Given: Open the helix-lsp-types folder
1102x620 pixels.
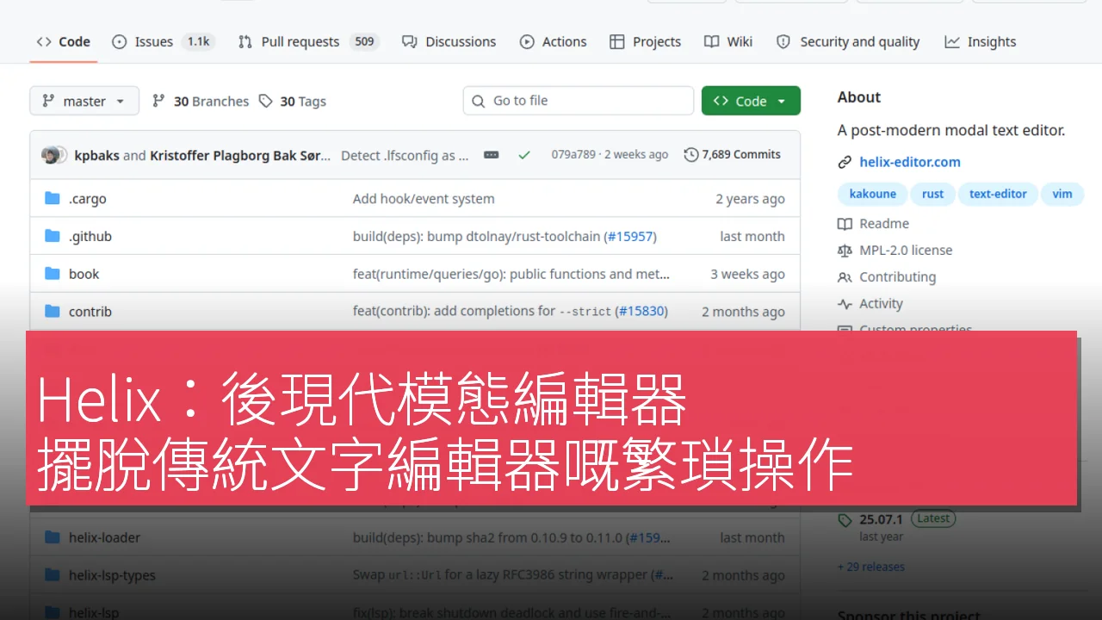Looking at the screenshot, I should [112, 575].
